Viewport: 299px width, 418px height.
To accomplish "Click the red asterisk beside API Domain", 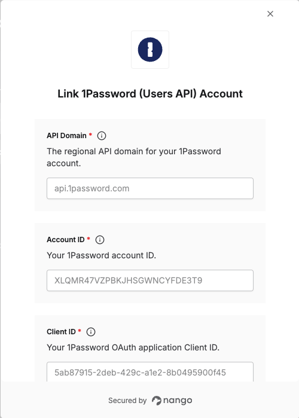I will 90,135.
